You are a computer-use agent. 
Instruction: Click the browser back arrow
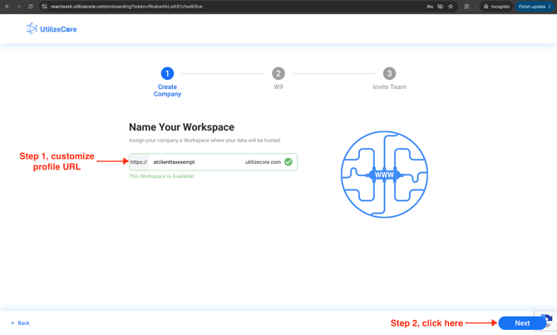[x=7, y=7]
